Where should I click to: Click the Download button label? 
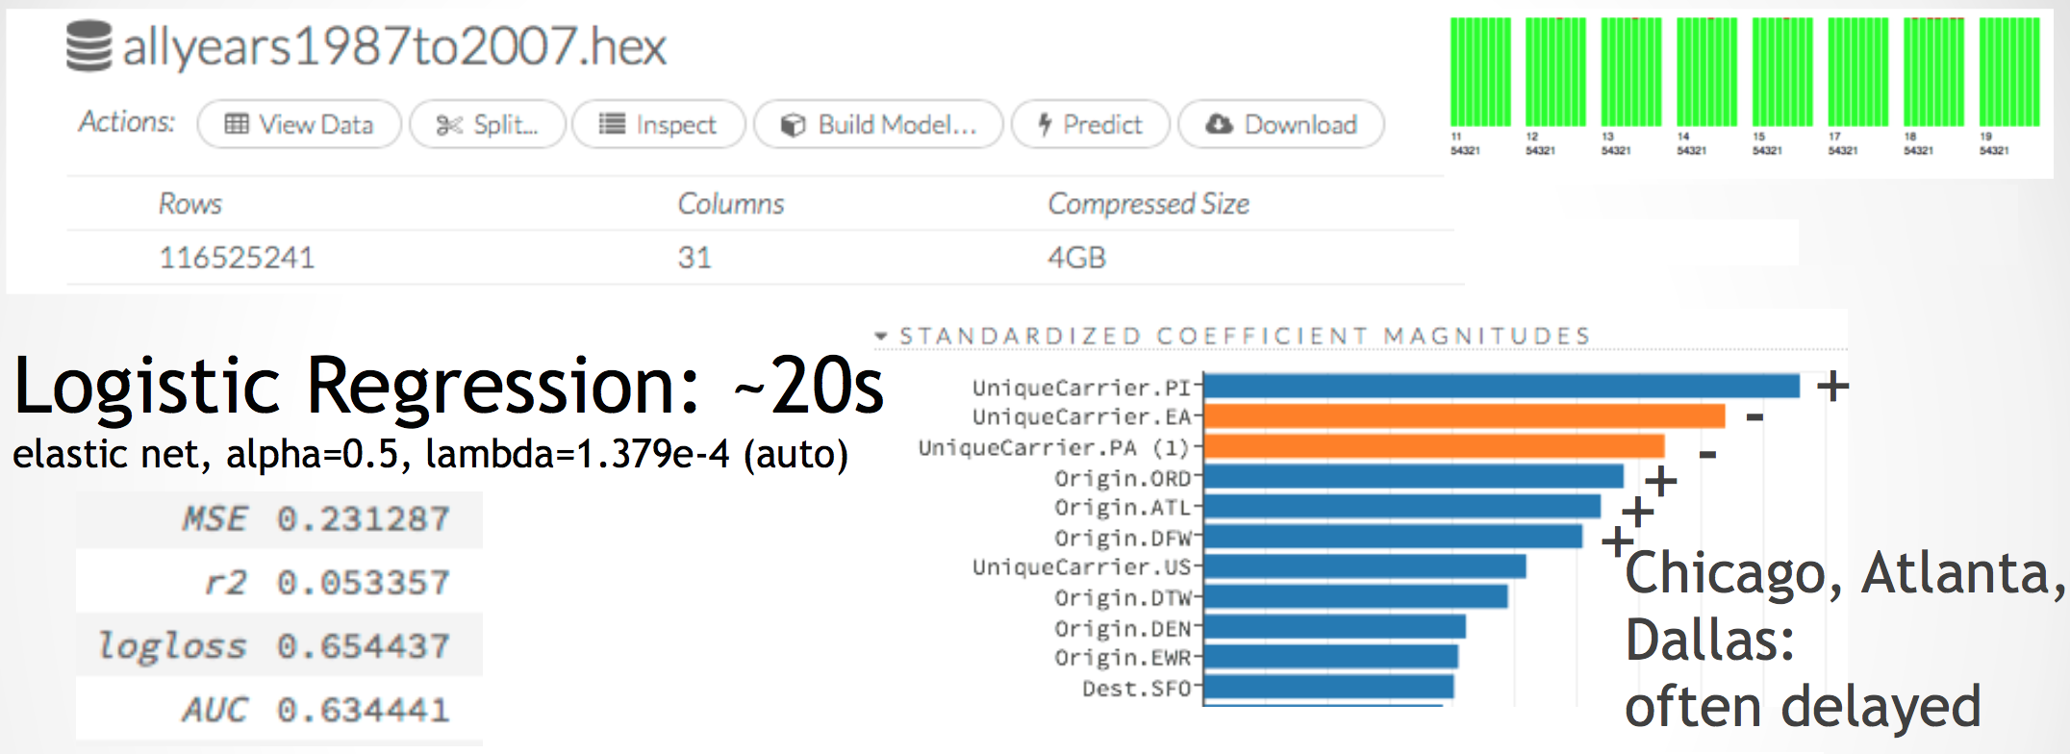click(x=1300, y=125)
